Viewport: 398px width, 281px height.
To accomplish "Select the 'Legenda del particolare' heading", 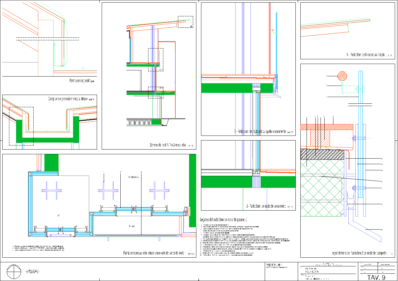I will tap(223, 219).
